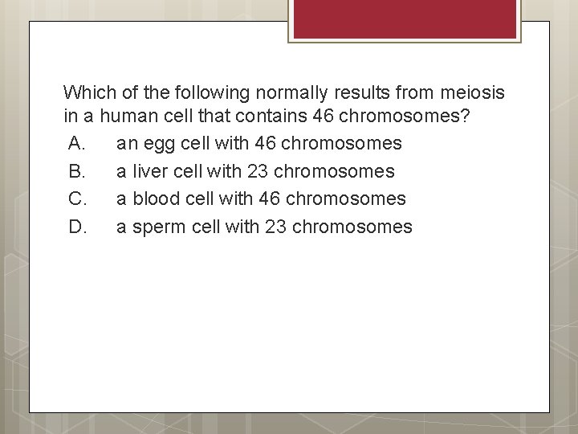Select answer letter B
The image size is (578, 434).
[77, 171]
